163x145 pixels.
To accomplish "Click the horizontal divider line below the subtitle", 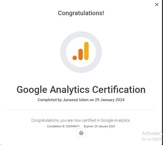I will tap(81, 110).
